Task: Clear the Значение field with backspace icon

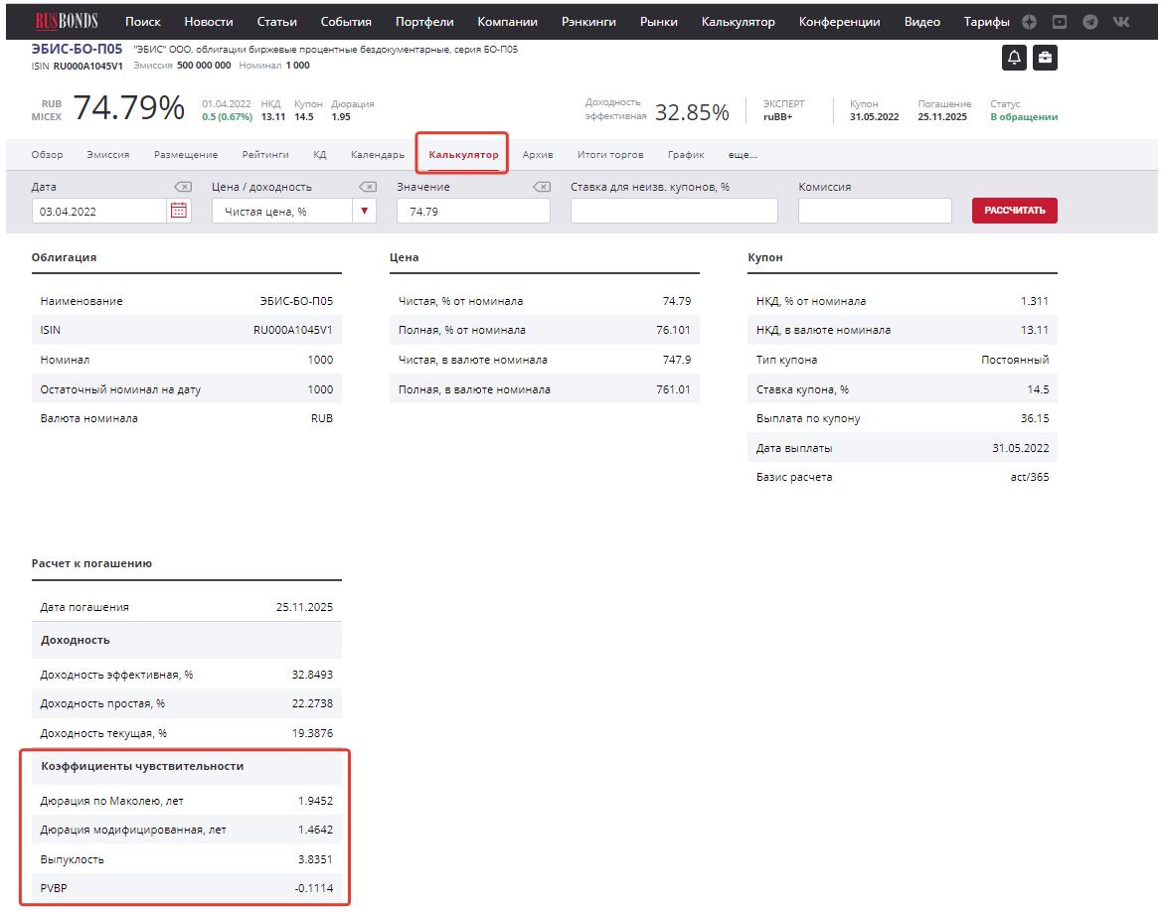Action: pos(541,187)
